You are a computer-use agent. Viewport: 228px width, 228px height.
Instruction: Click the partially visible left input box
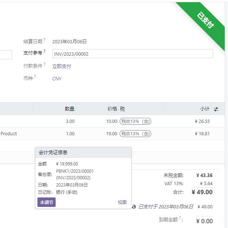pos(6,55)
